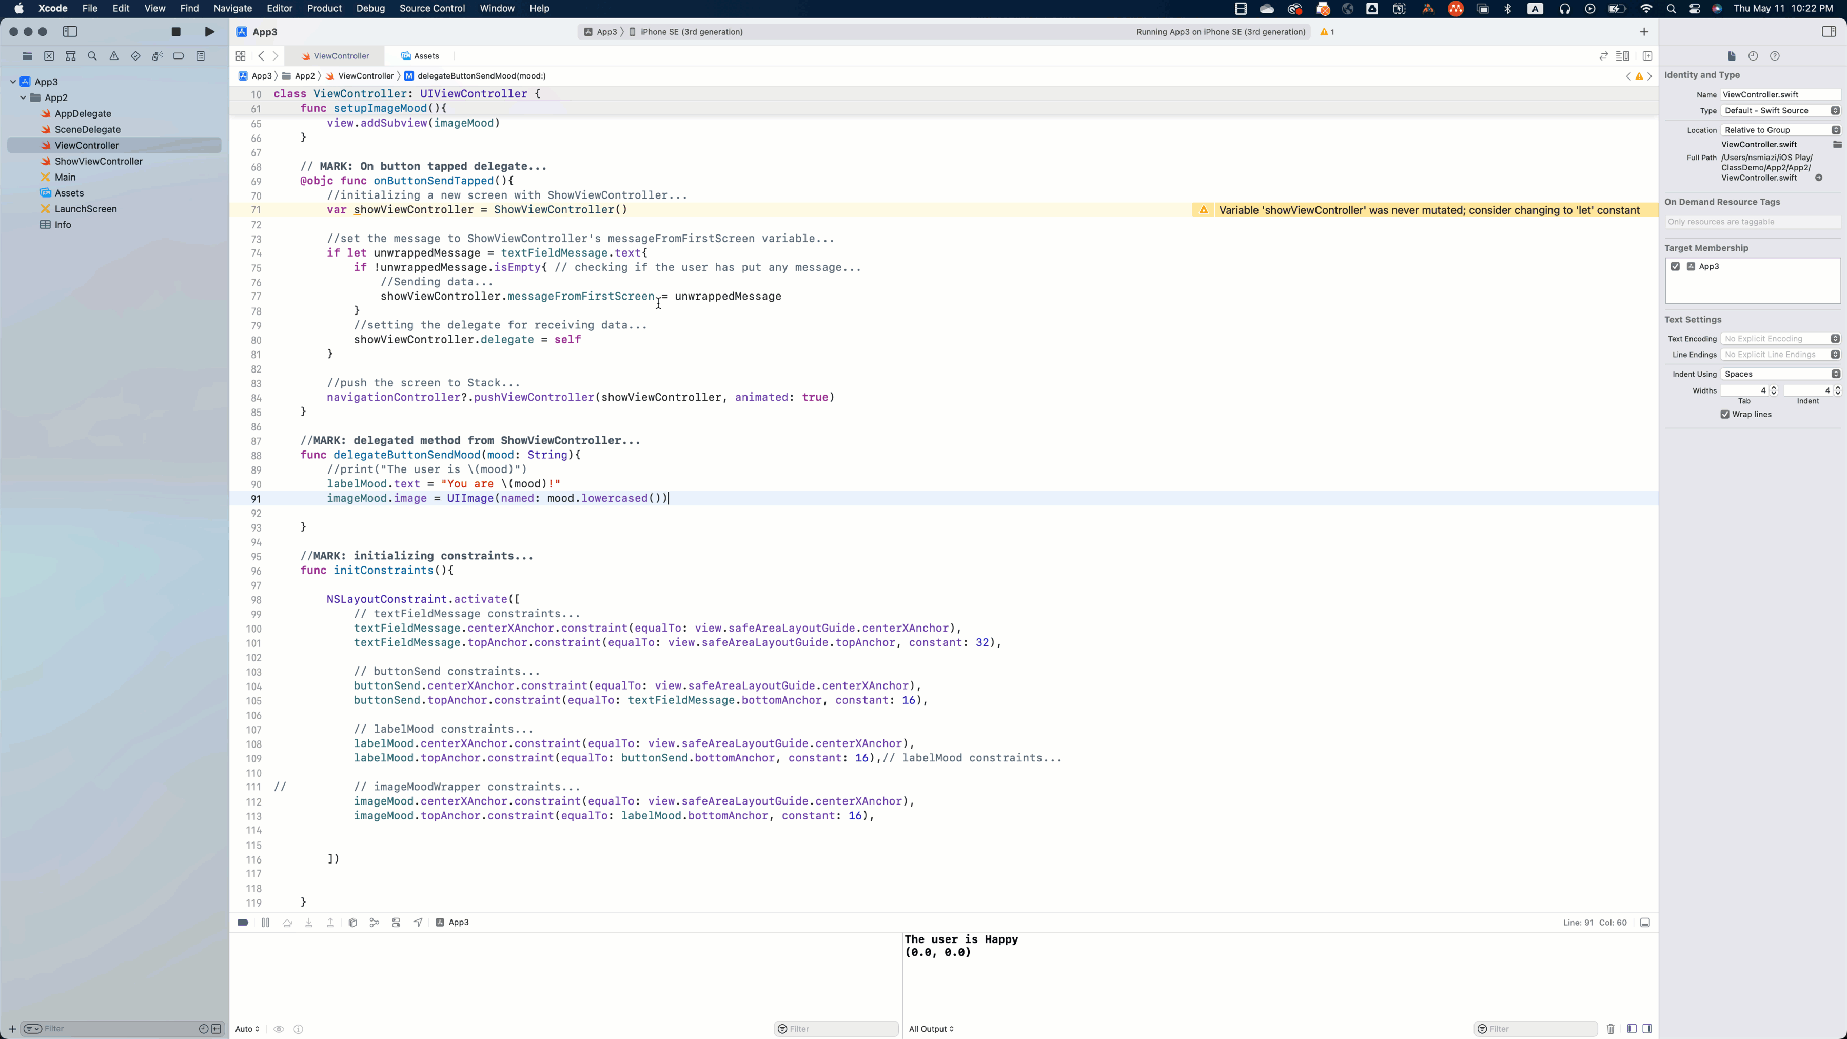This screenshot has width=1847, height=1039.
Task: Open the Issue navigator warning icon
Action: coord(114,56)
